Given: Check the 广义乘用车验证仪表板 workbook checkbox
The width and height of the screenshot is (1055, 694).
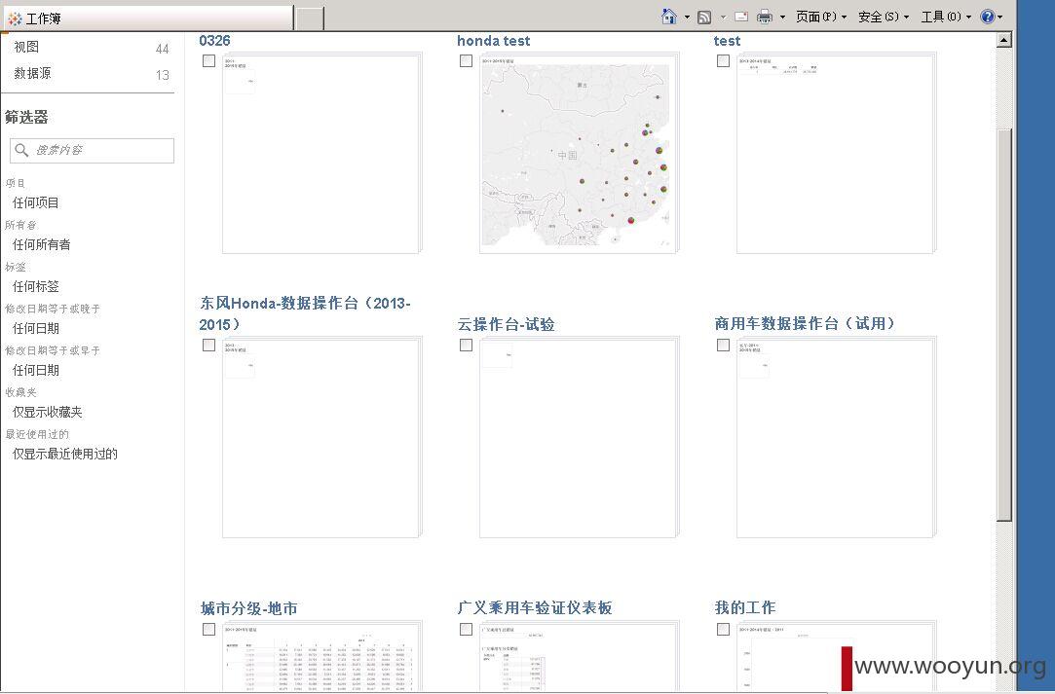Looking at the screenshot, I should point(466,630).
